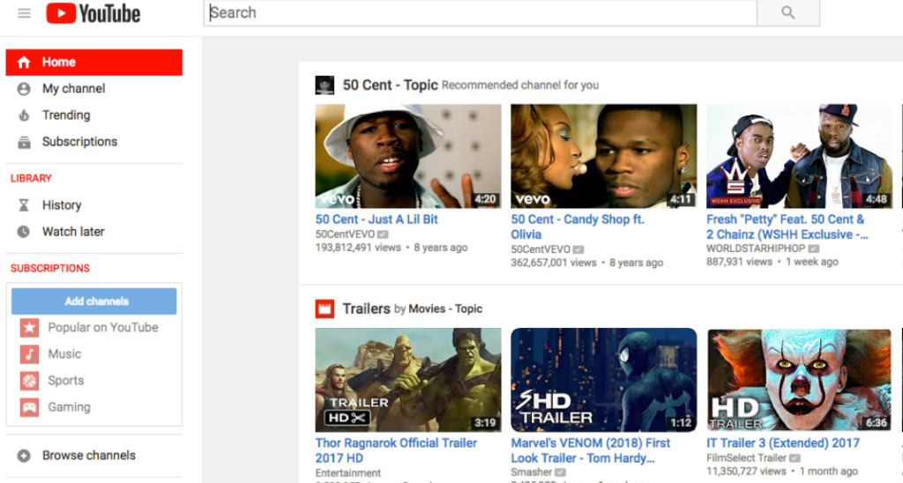The image size is (903, 483).
Task: Click the Popular on YouTube star icon
Action: tap(29, 328)
